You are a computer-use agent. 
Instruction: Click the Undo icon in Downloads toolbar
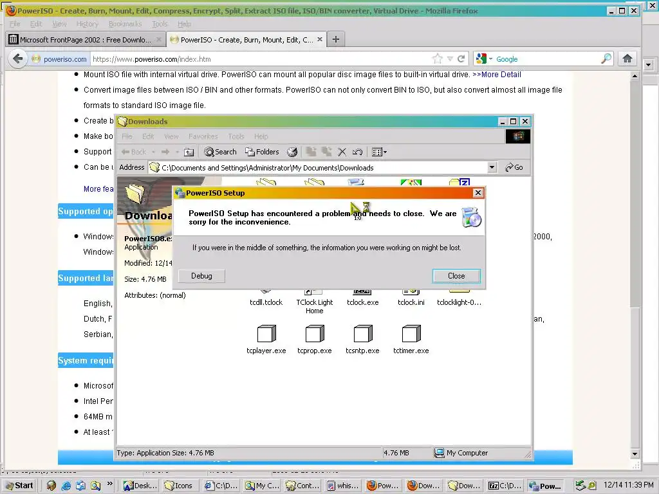click(357, 152)
